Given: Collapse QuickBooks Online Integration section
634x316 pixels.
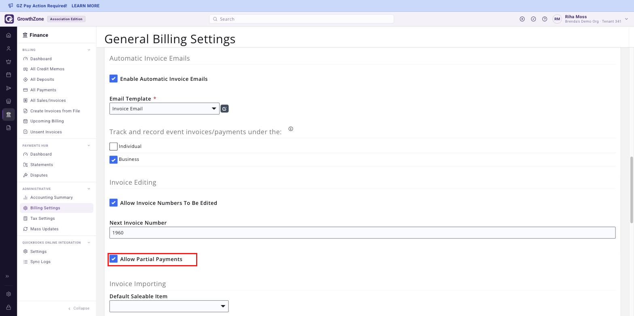Looking at the screenshot, I should [x=89, y=242].
